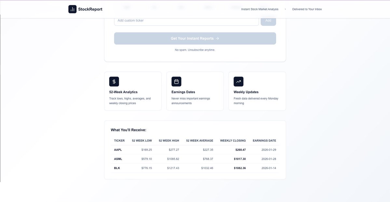Click the $1017.30 weekly closing value
390x202 pixels.
(240, 159)
